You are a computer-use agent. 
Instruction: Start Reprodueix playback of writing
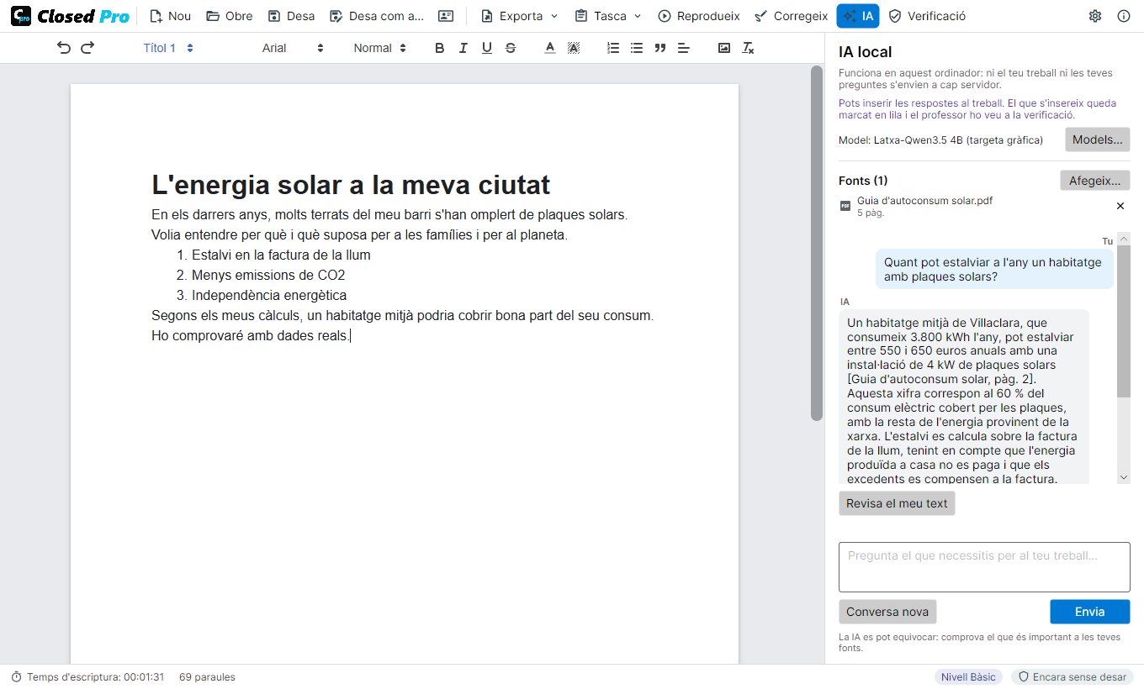699,16
